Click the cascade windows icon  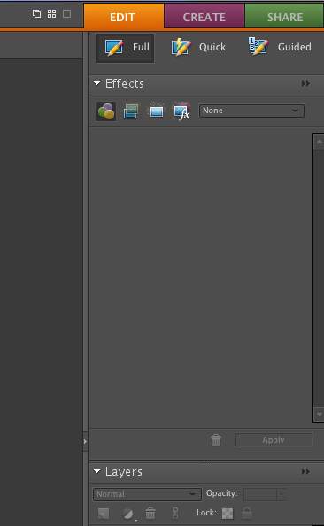coord(36,14)
